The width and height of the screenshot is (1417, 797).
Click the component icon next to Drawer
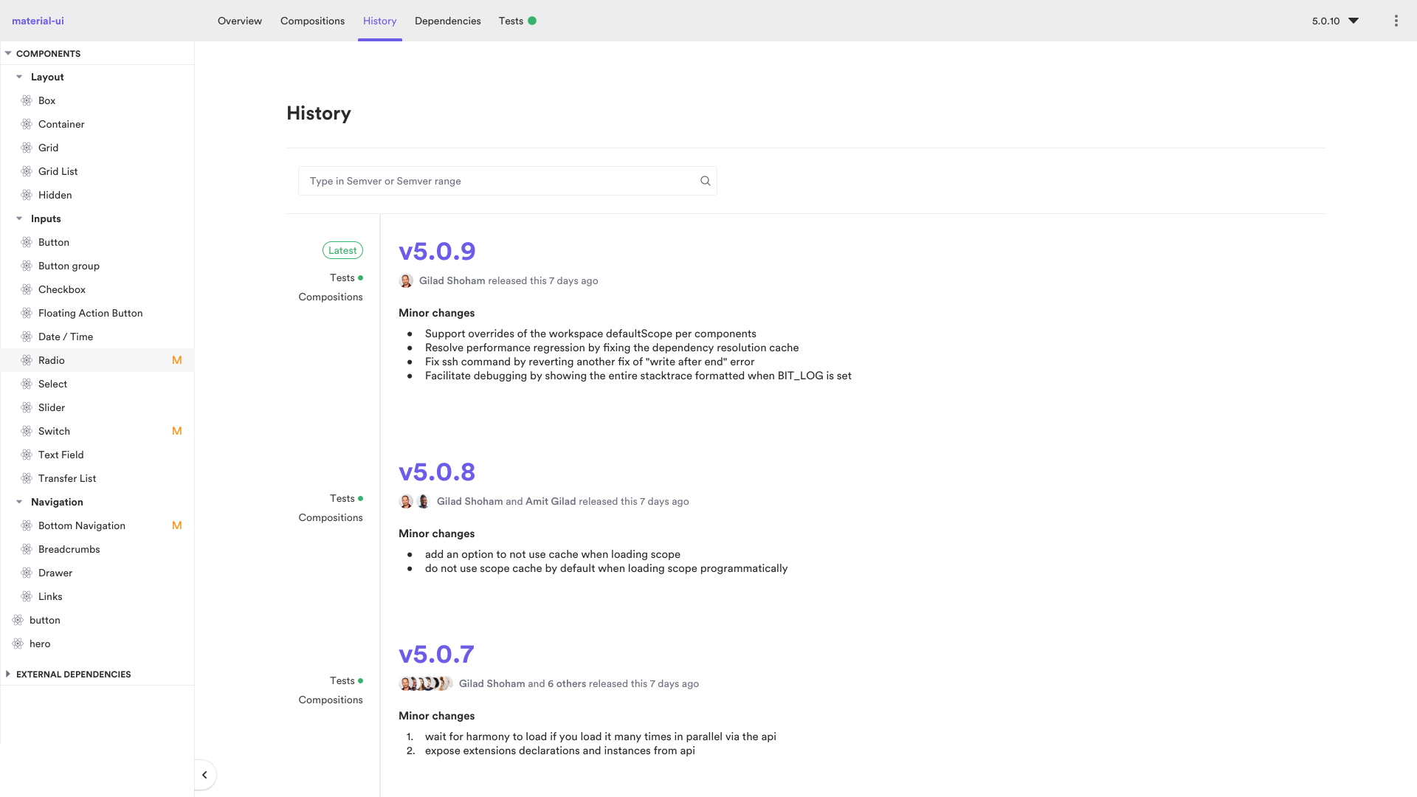point(27,572)
